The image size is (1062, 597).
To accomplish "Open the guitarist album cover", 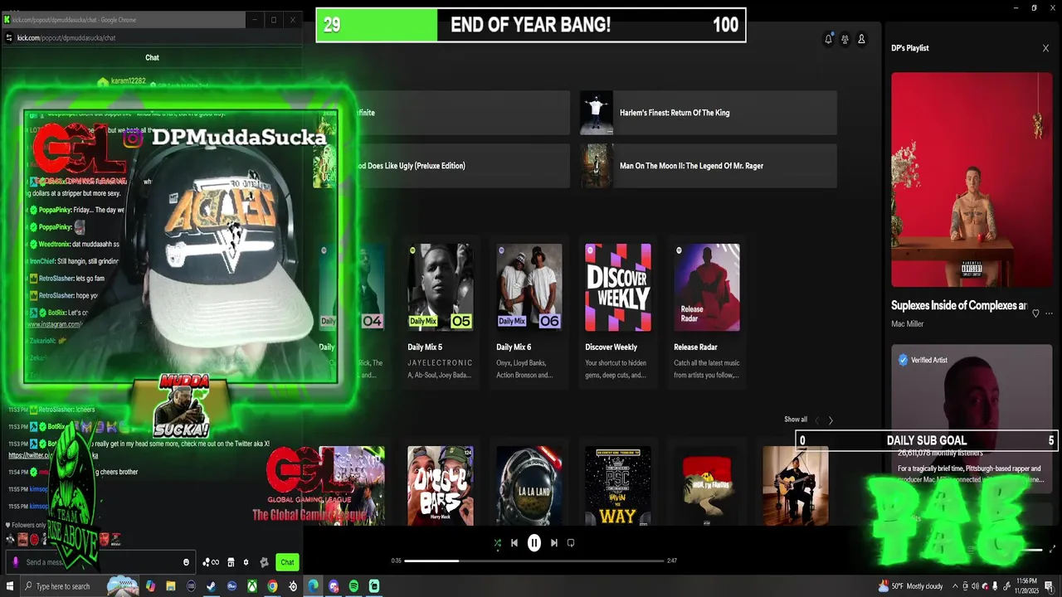I will click(x=795, y=486).
